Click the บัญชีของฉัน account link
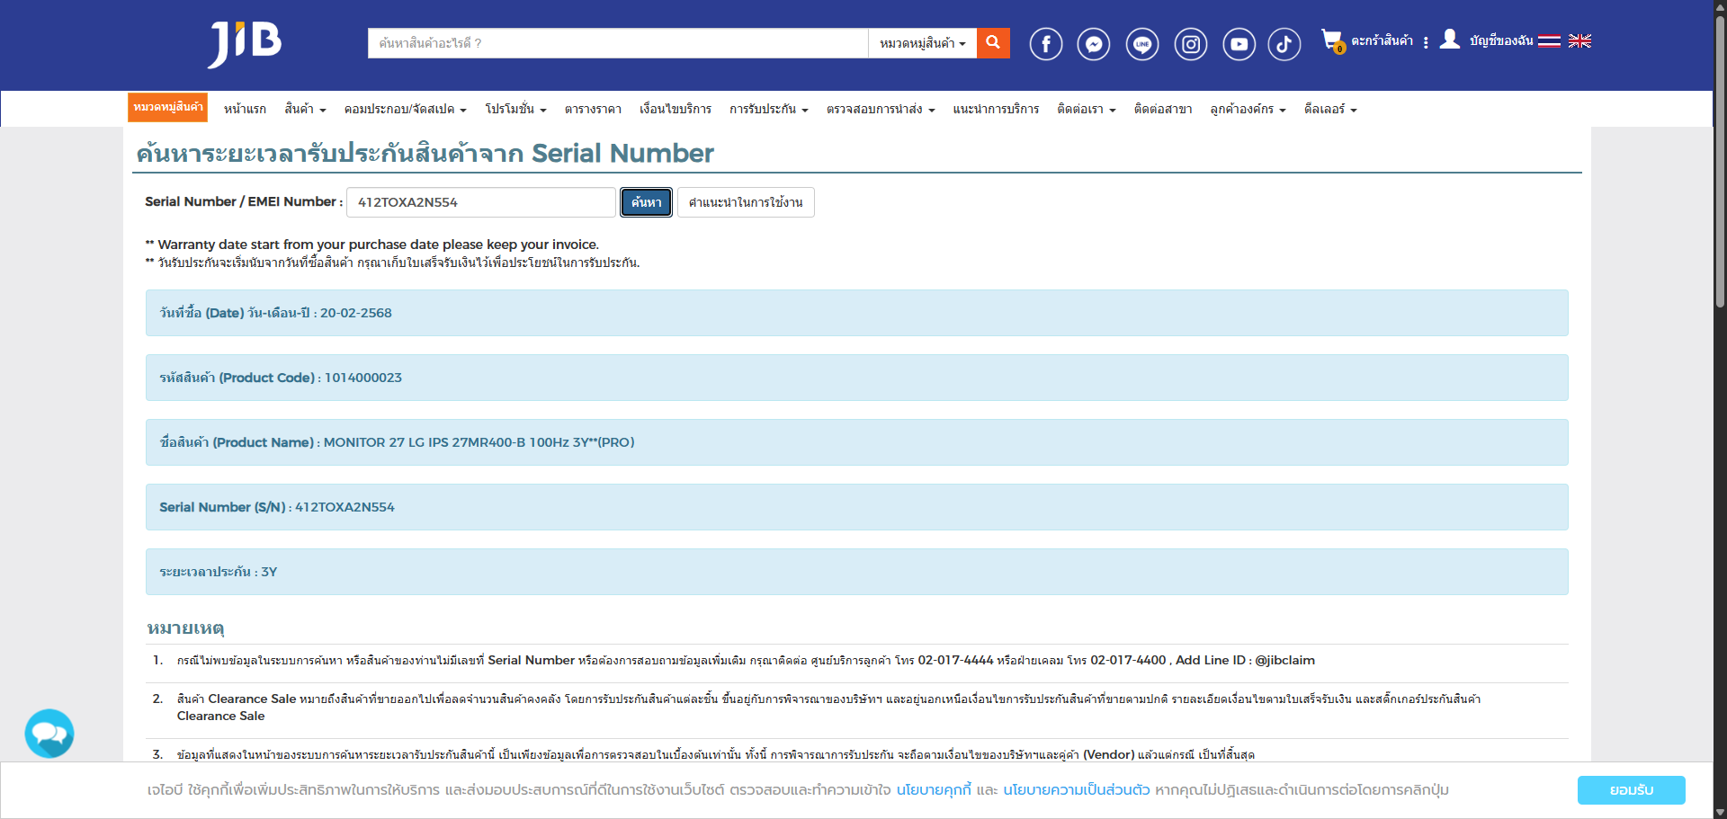 coord(1501,40)
